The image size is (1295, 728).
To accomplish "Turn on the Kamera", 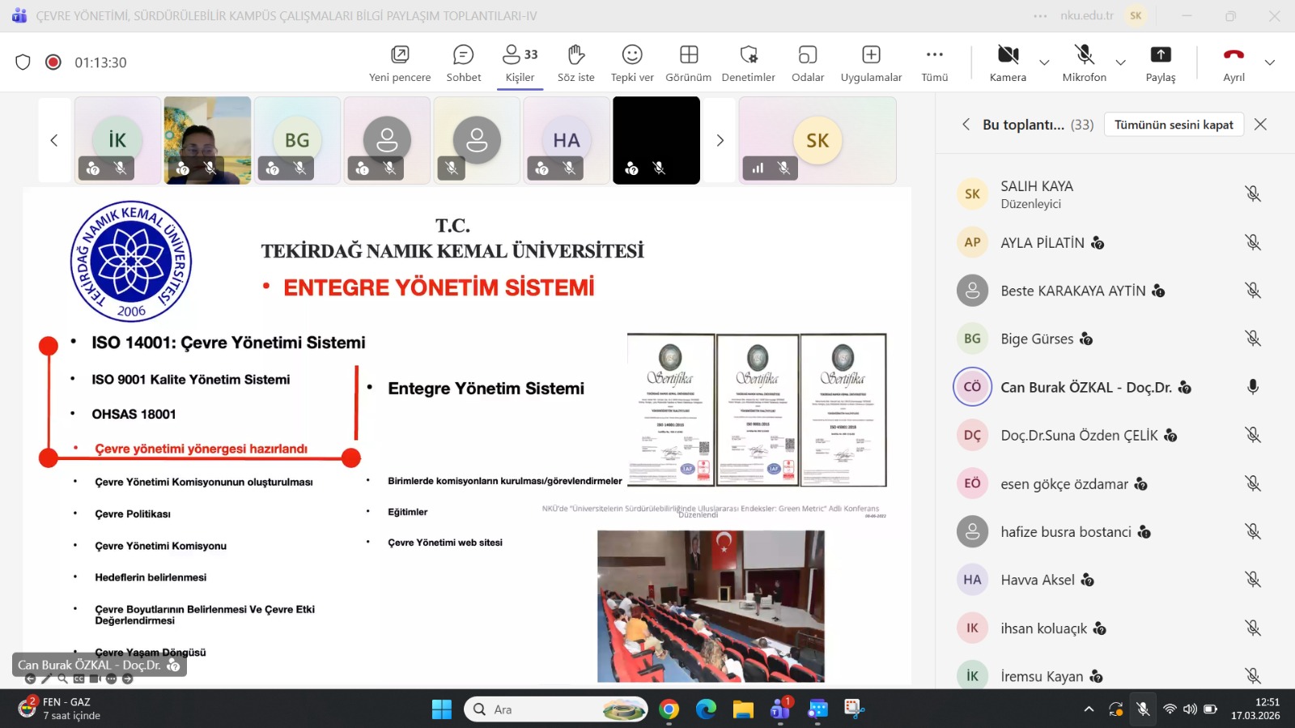I will pyautogui.click(x=1008, y=62).
